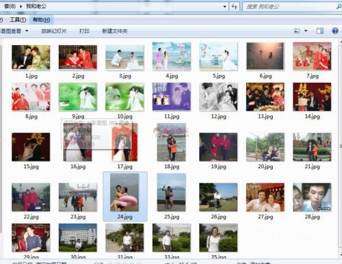The image size is (342, 264).
Task: Select thumbnail 18.jpg
Action: pyautogui.click(x=172, y=142)
